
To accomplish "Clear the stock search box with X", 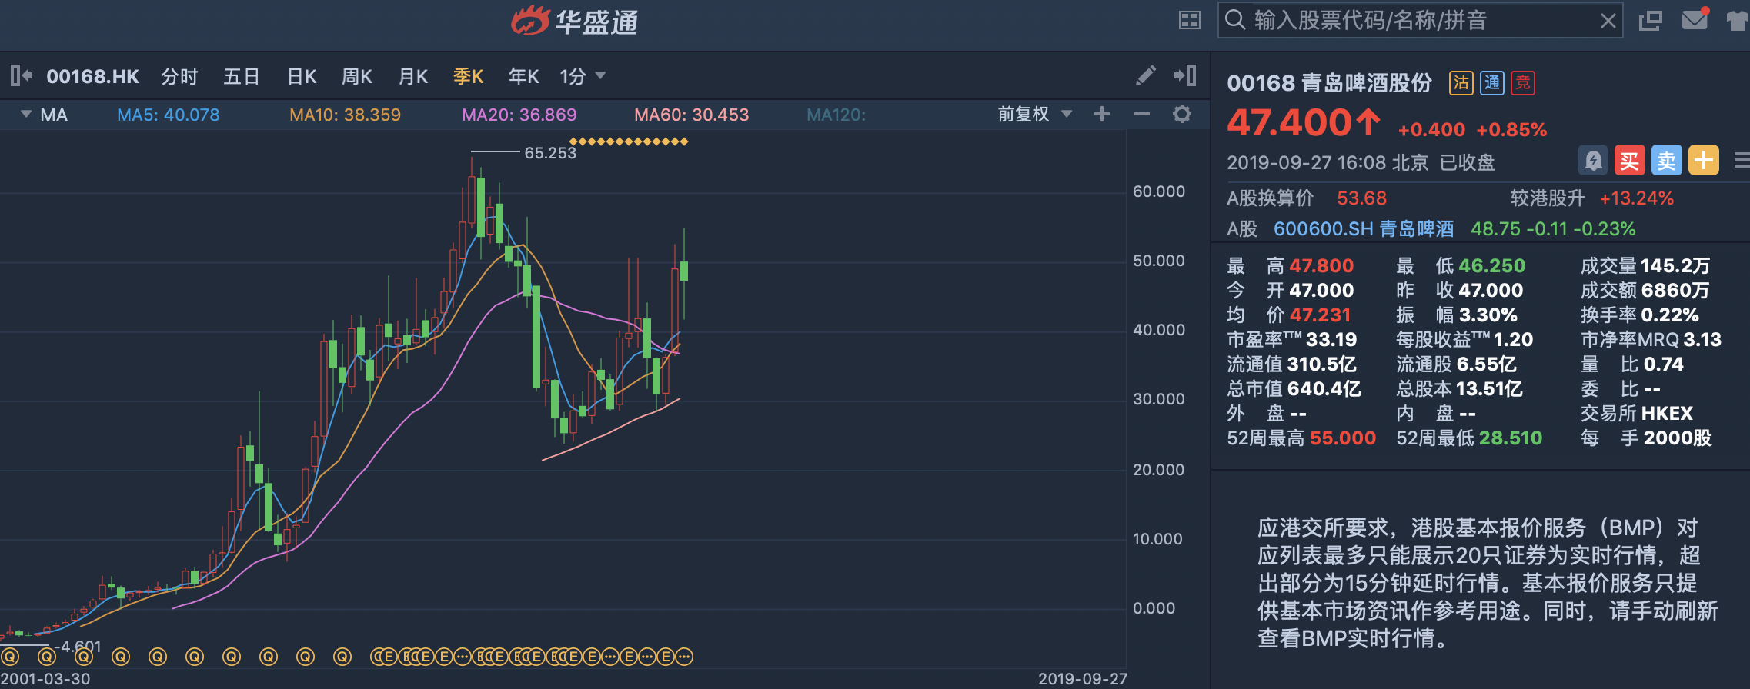I will click(1608, 21).
